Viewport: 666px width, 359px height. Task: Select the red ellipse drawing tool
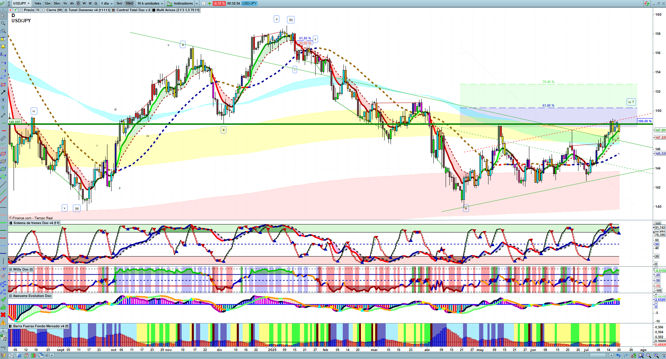pyautogui.click(x=3, y=154)
